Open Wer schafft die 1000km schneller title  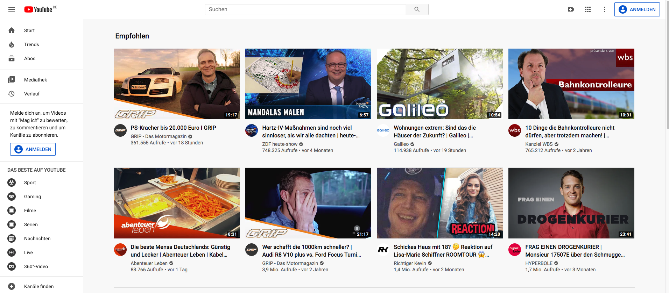click(311, 251)
